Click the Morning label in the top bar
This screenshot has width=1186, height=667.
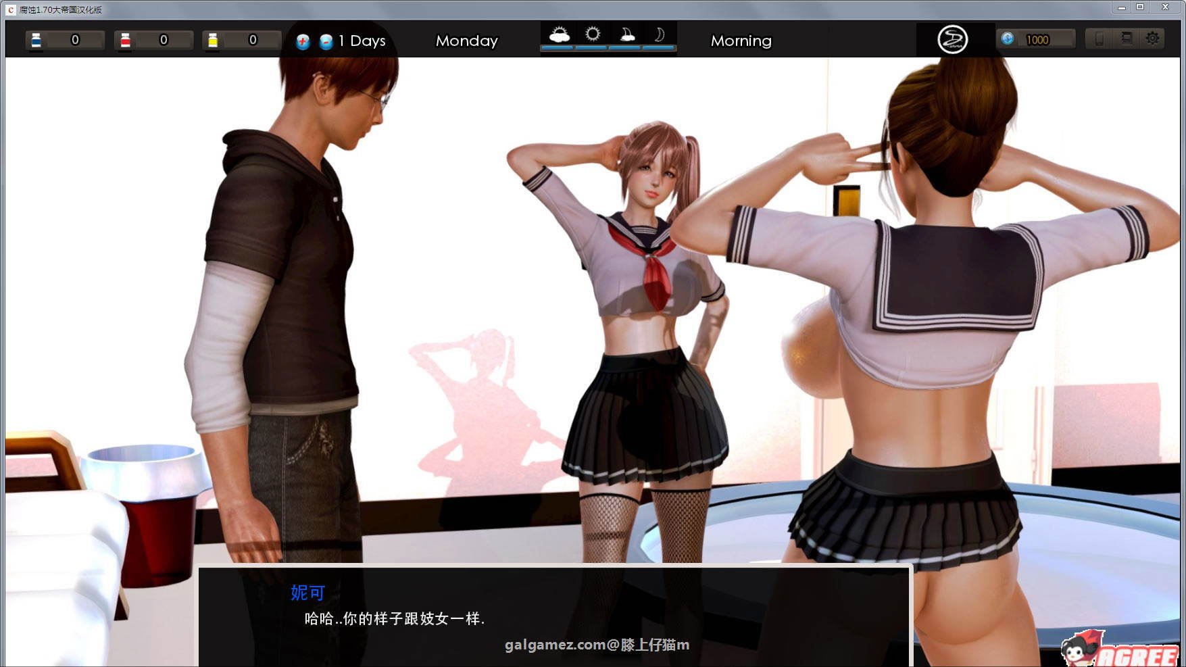pyautogui.click(x=741, y=41)
